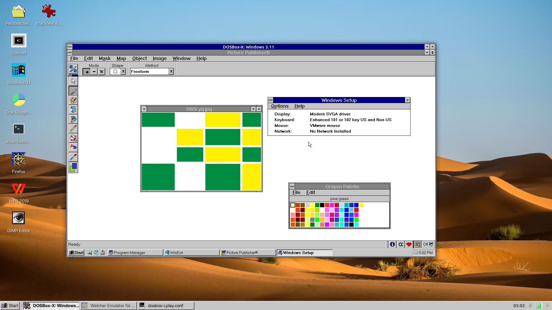Click the alpha symbol icon in the status bar
552x310 pixels.
coord(401,245)
